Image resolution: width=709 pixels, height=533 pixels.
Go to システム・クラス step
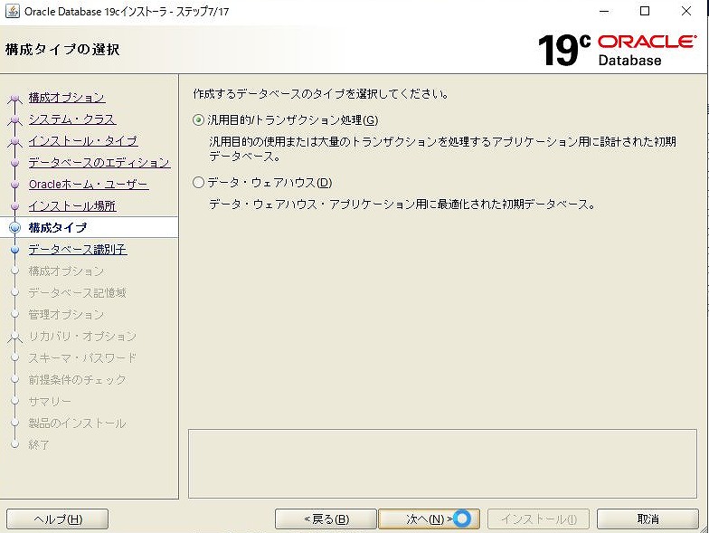pyautogui.click(x=72, y=119)
